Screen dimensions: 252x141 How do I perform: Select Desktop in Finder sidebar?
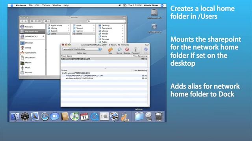32,43
